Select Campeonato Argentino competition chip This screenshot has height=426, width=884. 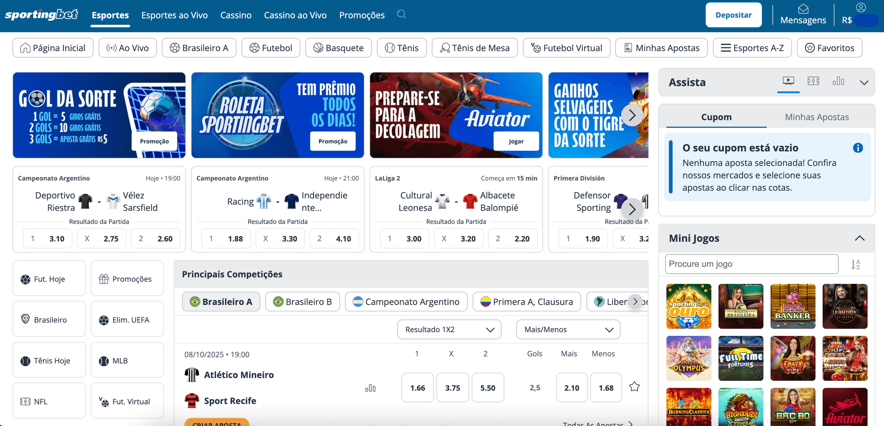pyautogui.click(x=406, y=302)
